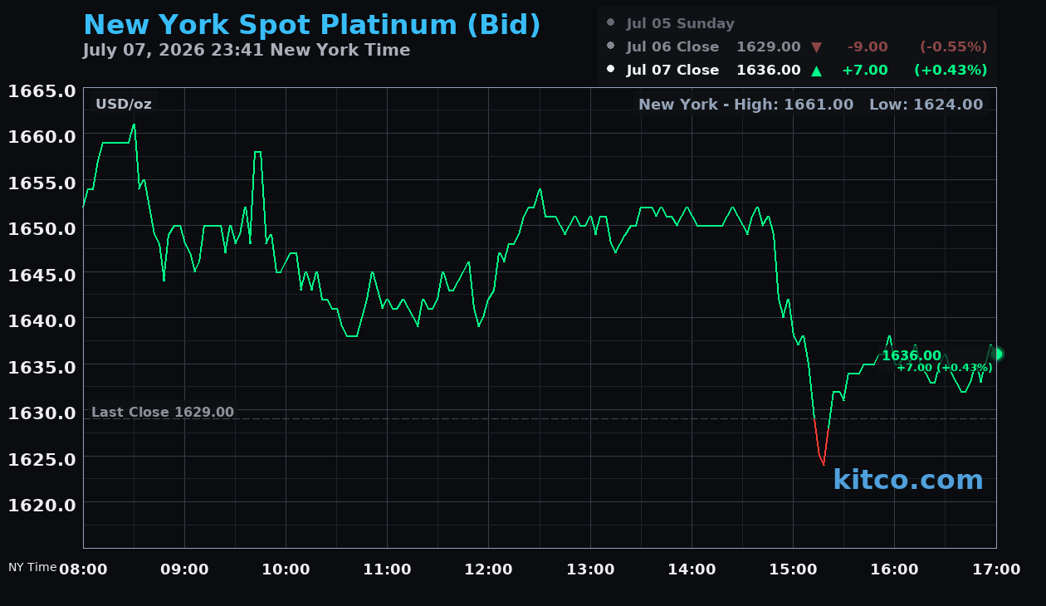Viewport: 1046px width, 606px height.
Task: Click the 15:00 time axis label
Action: (x=793, y=569)
